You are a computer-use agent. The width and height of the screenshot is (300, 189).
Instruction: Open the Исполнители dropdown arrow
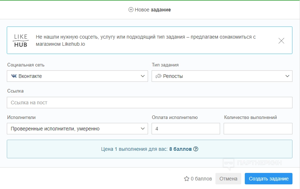coord(143,129)
